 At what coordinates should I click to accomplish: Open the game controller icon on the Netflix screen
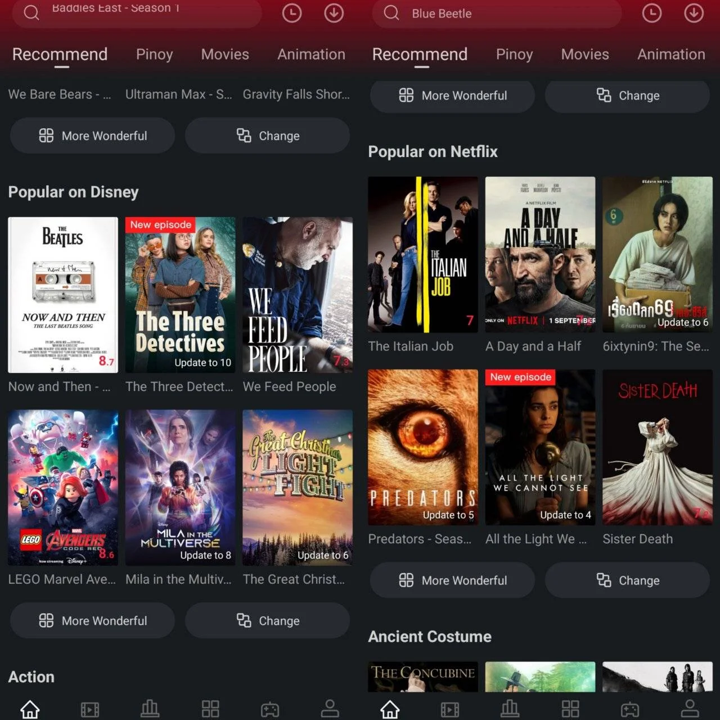tap(630, 709)
